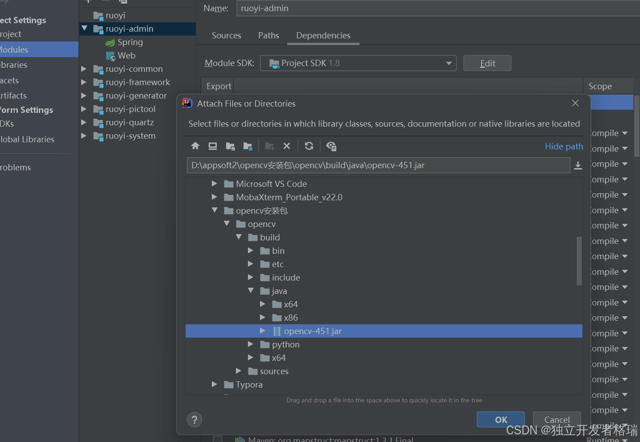Tick the Maven mapstruct export checkbox
The width and height of the screenshot is (640, 442).
tap(218, 439)
